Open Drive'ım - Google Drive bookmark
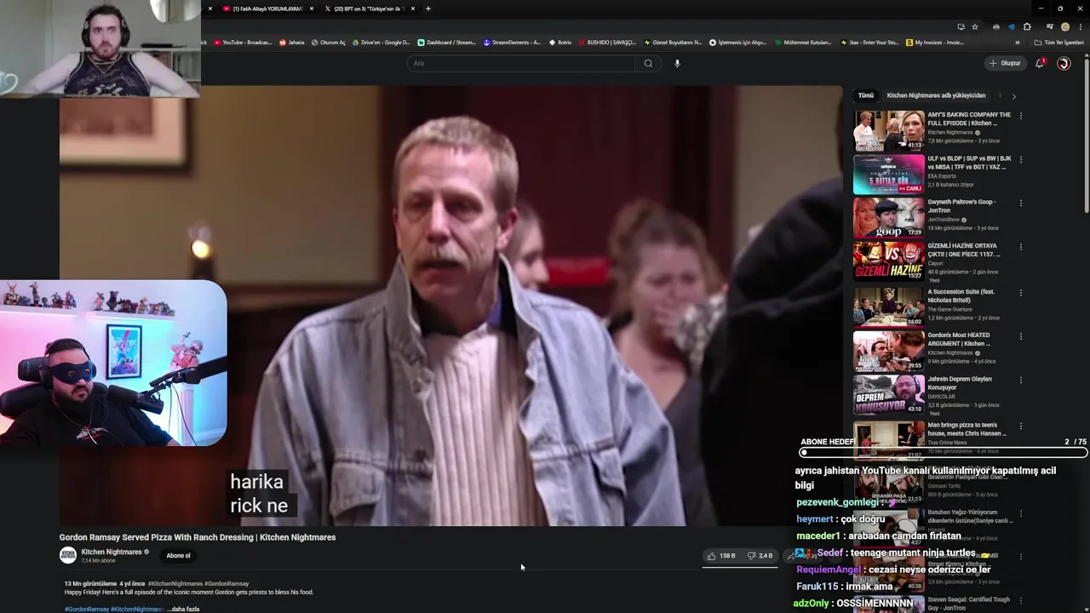Image resolution: width=1090 pixels, height=613 pixels. 382,43
